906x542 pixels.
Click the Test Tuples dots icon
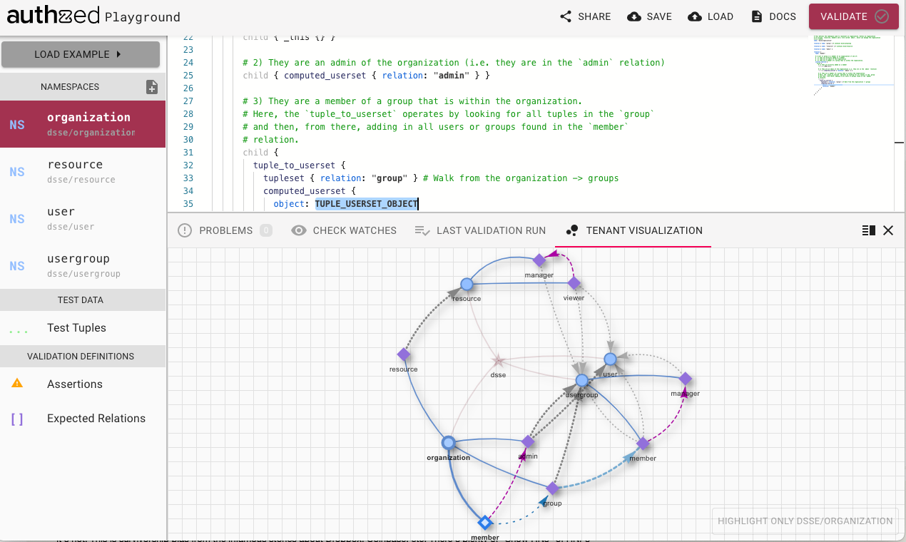coord(17,332)
